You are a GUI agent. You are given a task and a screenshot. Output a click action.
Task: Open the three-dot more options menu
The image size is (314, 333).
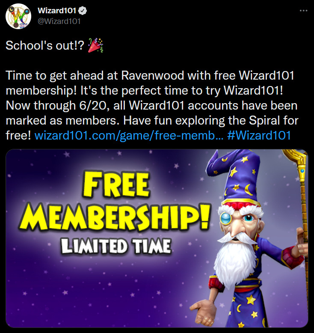[303, 11]
